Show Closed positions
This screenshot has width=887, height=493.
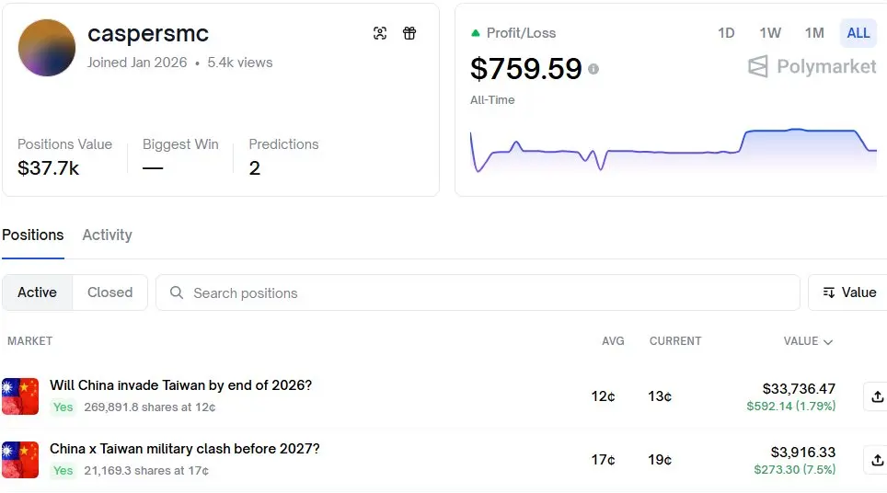tap(109, 292)
